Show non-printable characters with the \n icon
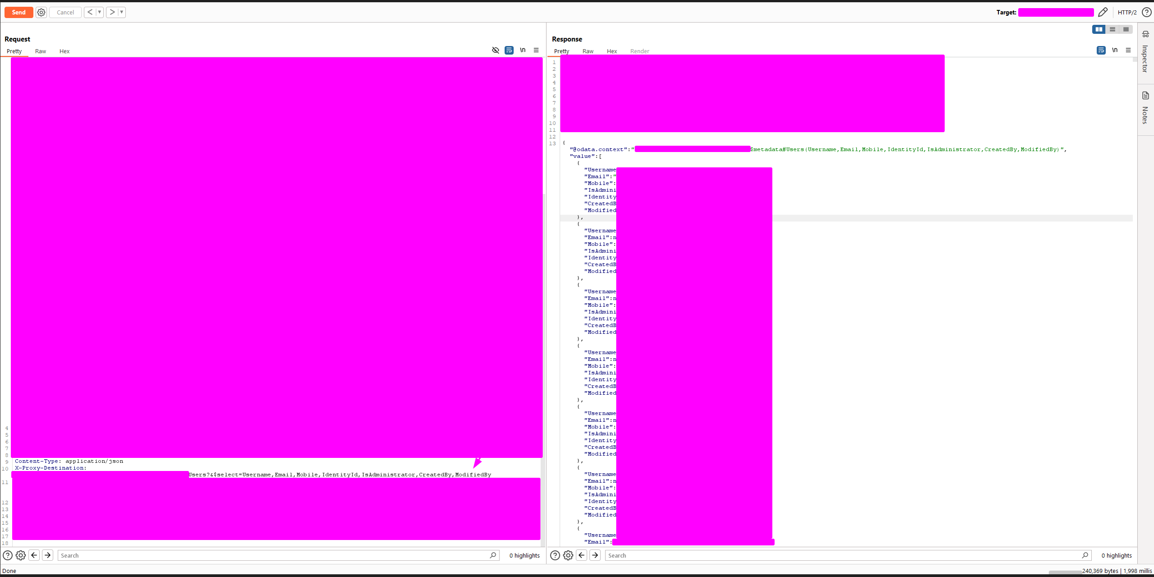 point(522,50)
